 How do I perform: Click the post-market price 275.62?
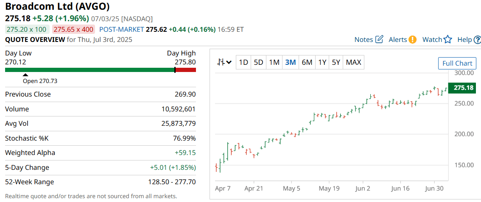coord(156,29)
